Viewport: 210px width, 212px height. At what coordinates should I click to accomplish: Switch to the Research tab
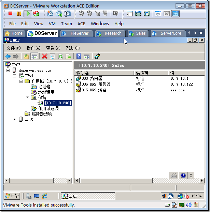tap(110, 33)
